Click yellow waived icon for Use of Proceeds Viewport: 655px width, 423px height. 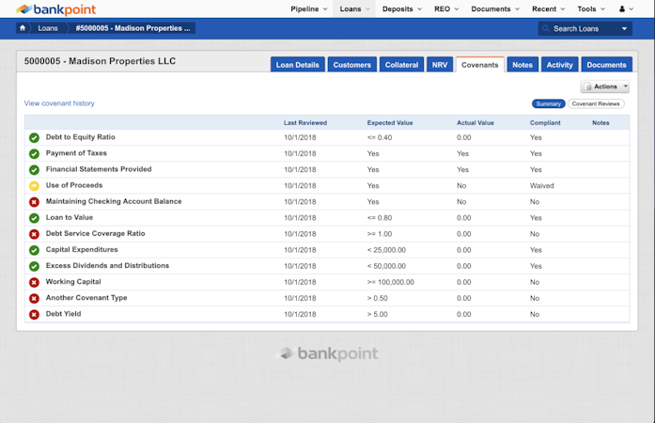pos(34,186)
